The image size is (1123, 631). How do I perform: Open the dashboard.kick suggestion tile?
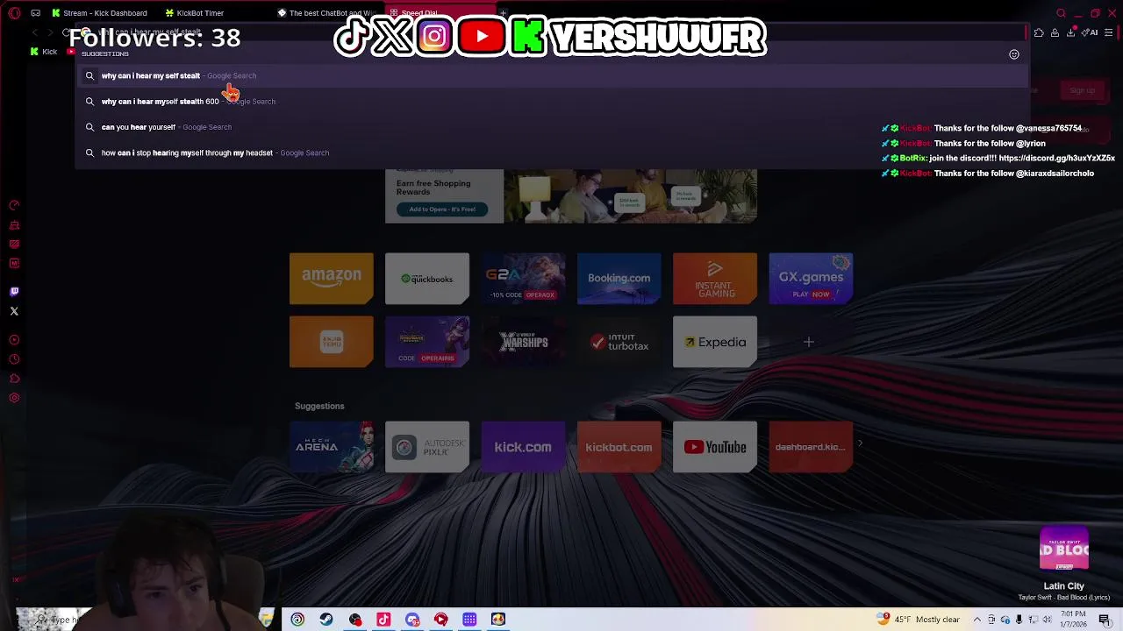click(x=811, y=447)
